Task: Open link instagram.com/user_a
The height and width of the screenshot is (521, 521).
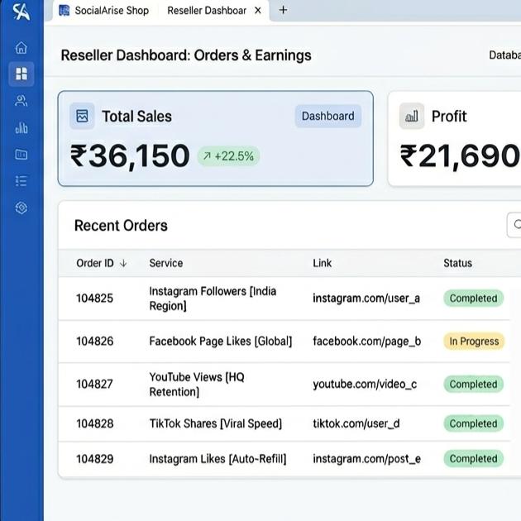Action: [x=366, y=299]
